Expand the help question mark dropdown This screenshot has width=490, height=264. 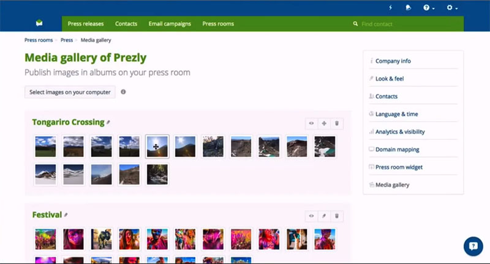pyautogui.click(x=429, y=7)
